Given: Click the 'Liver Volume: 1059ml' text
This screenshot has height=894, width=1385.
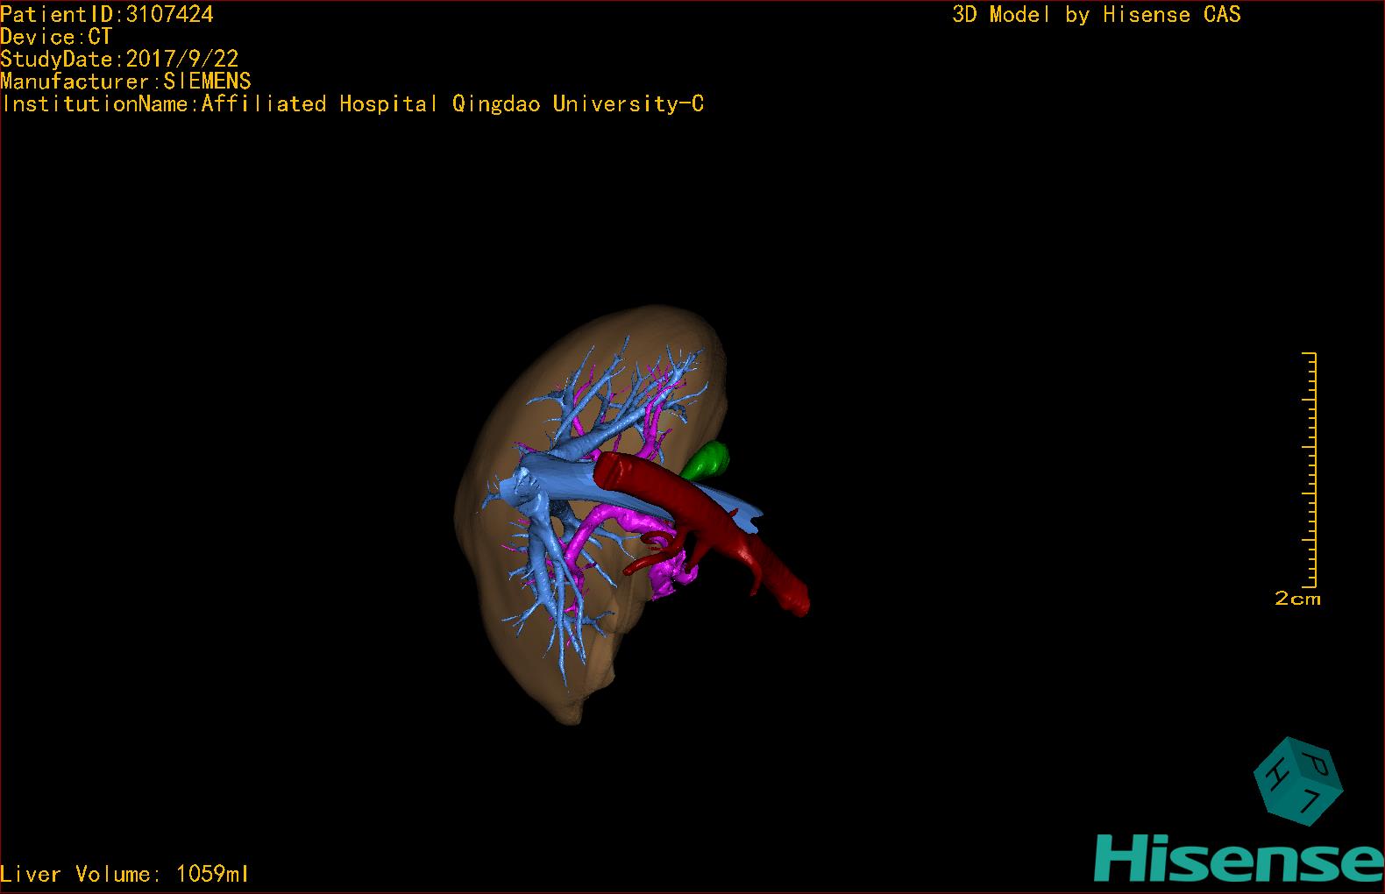Looking at the screenshot, I should [x=125, y=874].
